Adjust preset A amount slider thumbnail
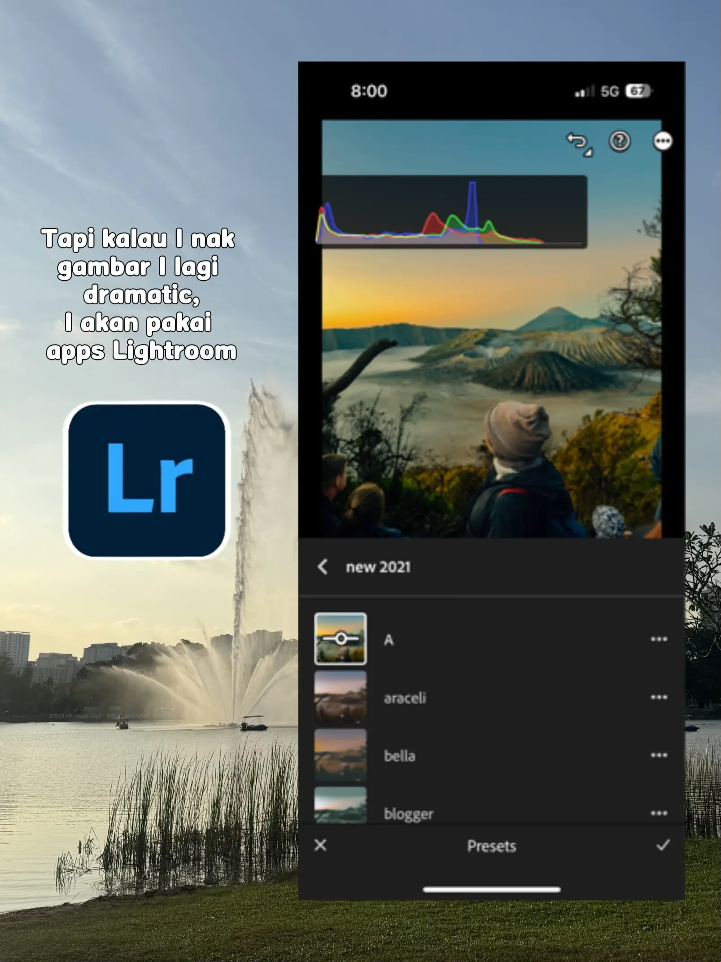Viewport: 721px width, 962px height. pyautogui.click(x=341, y=638)
